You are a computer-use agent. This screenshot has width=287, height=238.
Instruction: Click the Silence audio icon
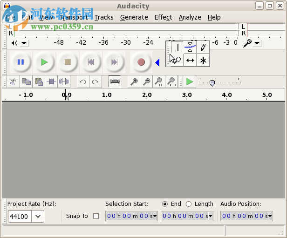[64, 82]
